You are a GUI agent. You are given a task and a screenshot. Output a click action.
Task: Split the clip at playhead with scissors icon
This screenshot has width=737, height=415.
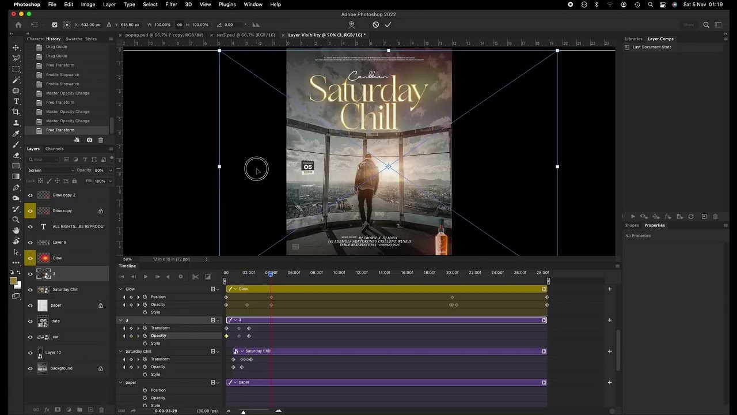[195, 277]
